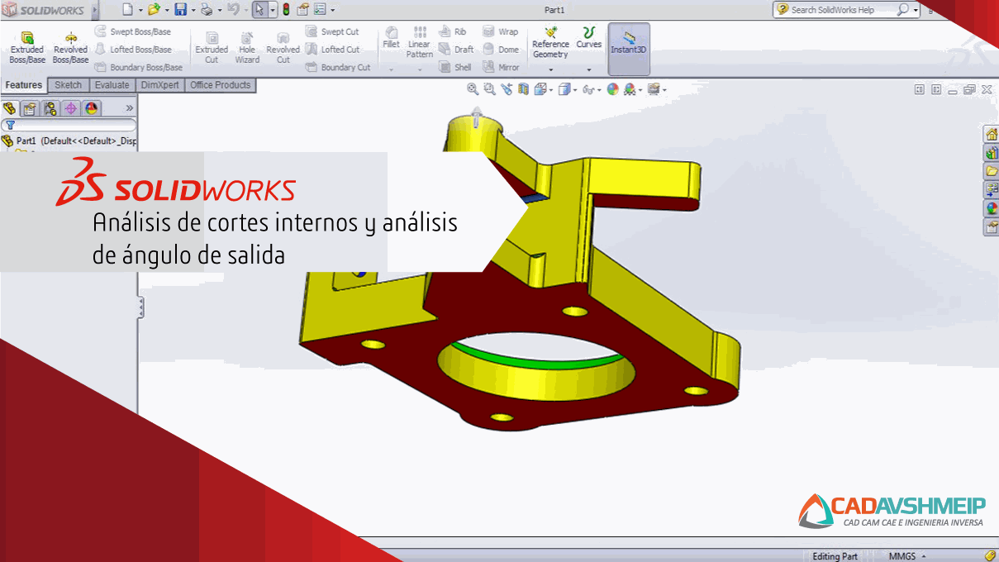
Task: Create a new document
Action: tap(127, 10)
